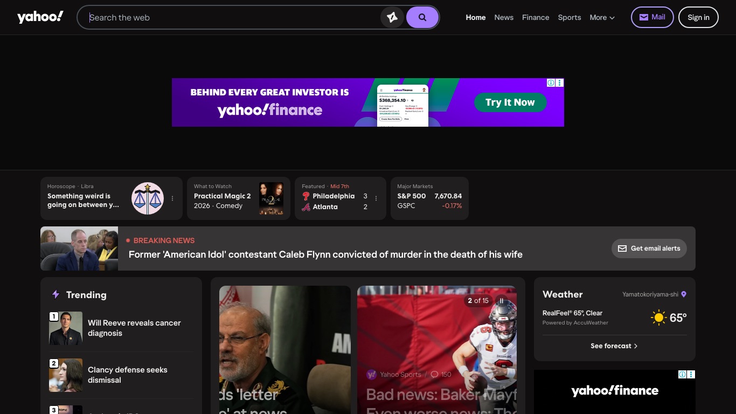Pause the news carousel slideshow
This screenshot has width=736, height=414.
[502, 301]
